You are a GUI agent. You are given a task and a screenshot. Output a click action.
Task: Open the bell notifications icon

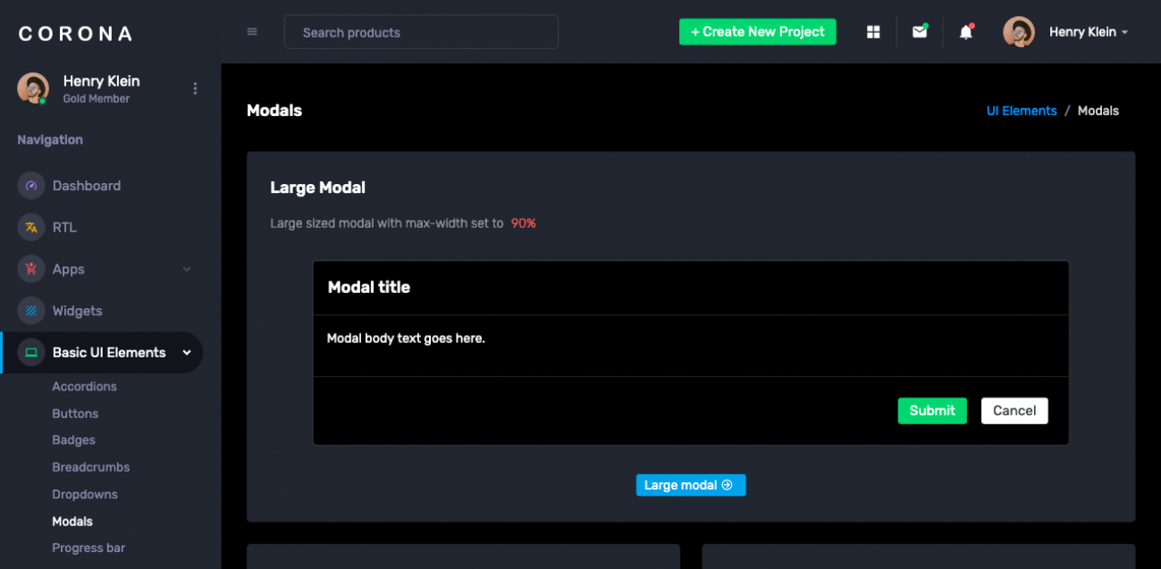[965, 32]
